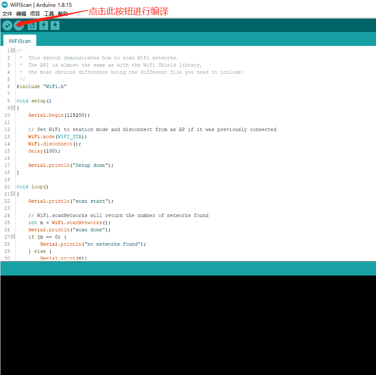Screen dimensions: 376x375
Task: Click the 'if (n == 0) {' line
Action: coord(47,237)
